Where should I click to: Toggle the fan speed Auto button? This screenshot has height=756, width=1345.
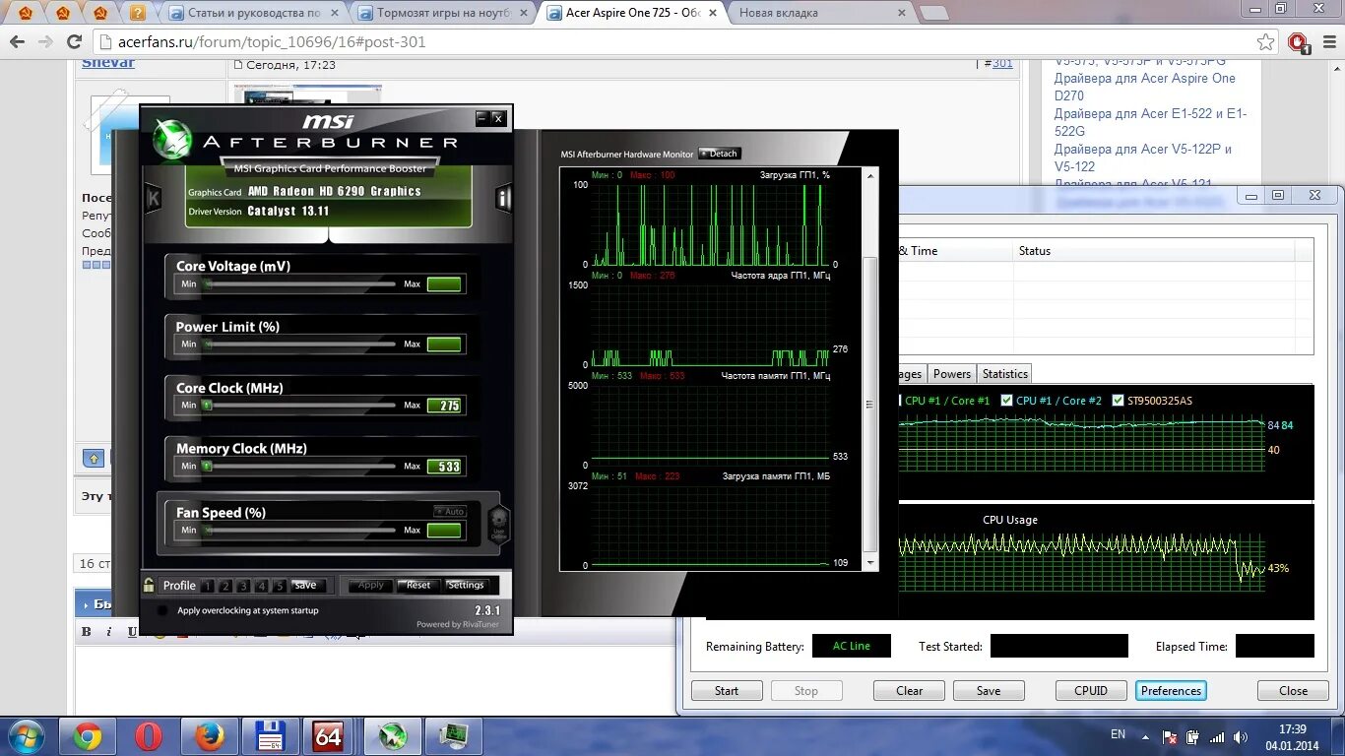[x=449, y=512]
